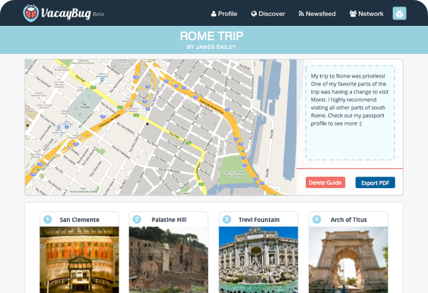Open the Arch of Titus photo thumbnail
Viewport: 428px width, 293px height.
[348, 260]
